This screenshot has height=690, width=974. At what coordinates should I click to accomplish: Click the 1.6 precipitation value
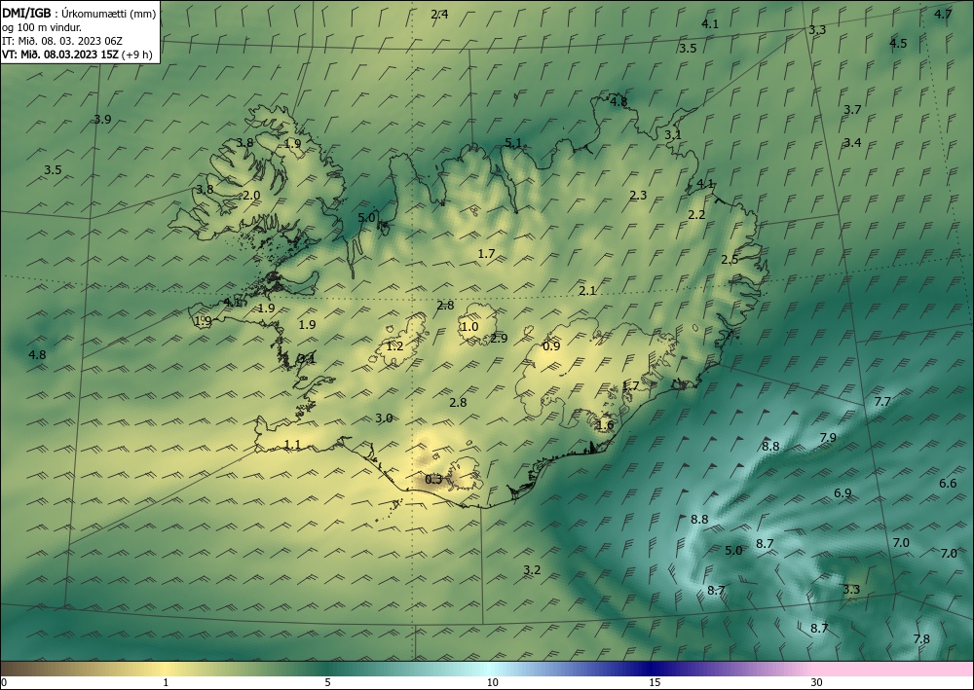[x=605, y=425]
